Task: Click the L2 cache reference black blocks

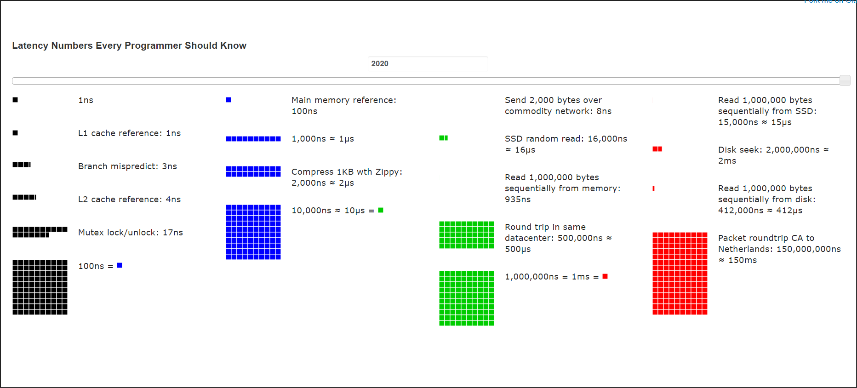Action: pyautogui.click(x=24, y=197)
